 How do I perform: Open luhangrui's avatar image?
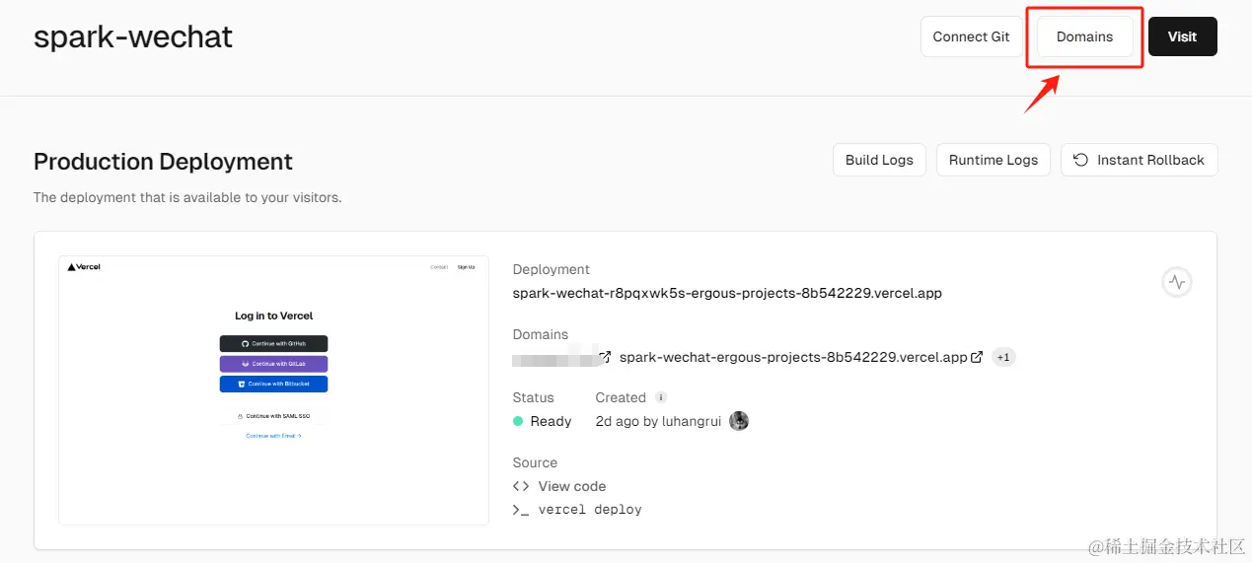click(739, 421)
